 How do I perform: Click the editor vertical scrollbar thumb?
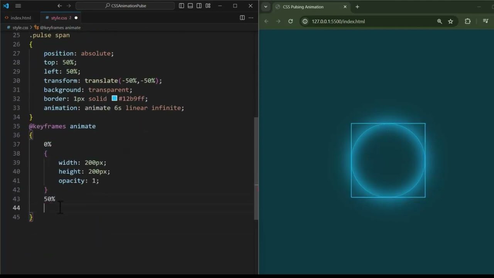(256, 169)
